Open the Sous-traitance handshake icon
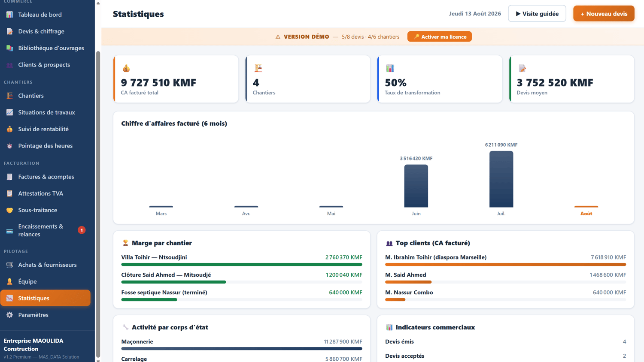The width and height of the screenshot is (644, 362). tap(9, 210)
